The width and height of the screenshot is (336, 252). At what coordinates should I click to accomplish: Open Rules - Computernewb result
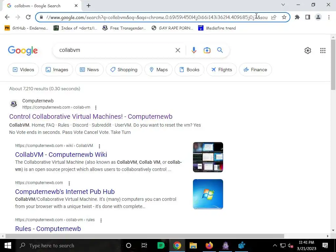pyautogui.click(x=48, y=229)
